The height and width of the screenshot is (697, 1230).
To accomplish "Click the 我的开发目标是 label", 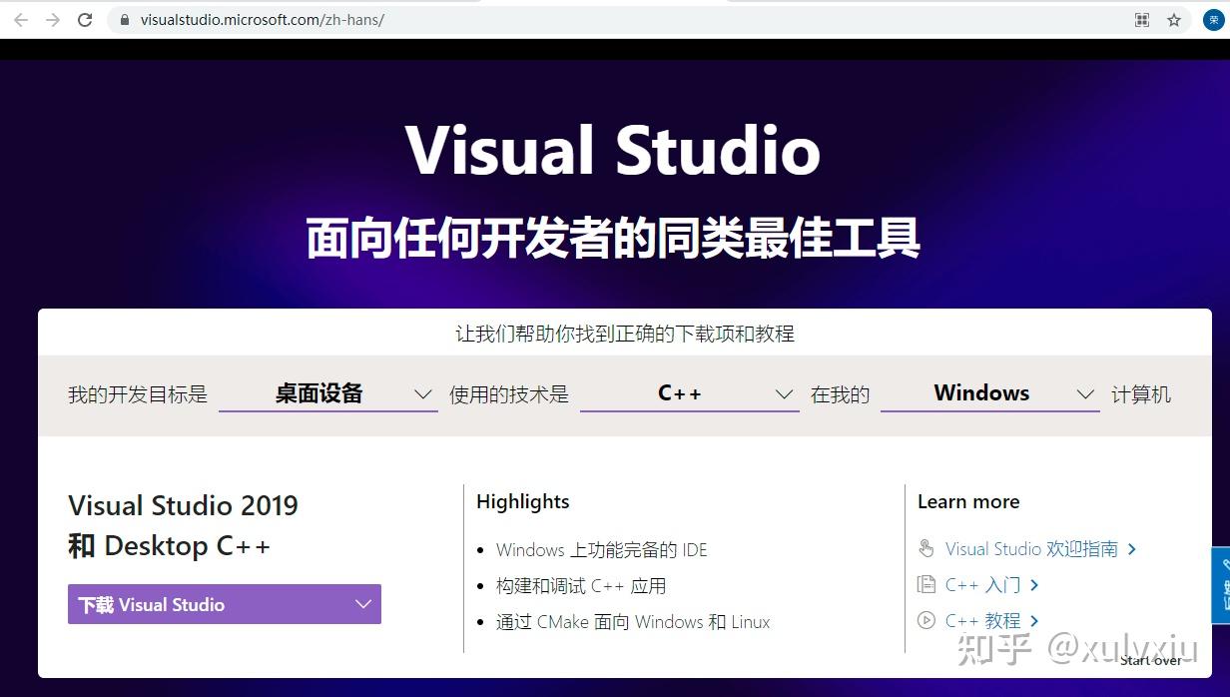I will [138, 394].
